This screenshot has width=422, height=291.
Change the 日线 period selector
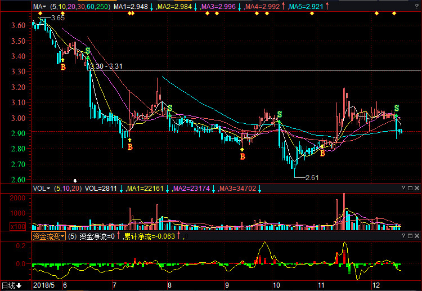coord(11,285)
